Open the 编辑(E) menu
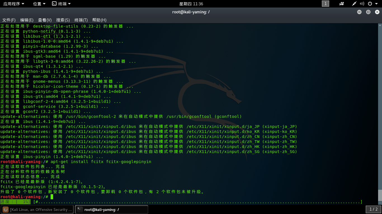 (x=27, y=20)
